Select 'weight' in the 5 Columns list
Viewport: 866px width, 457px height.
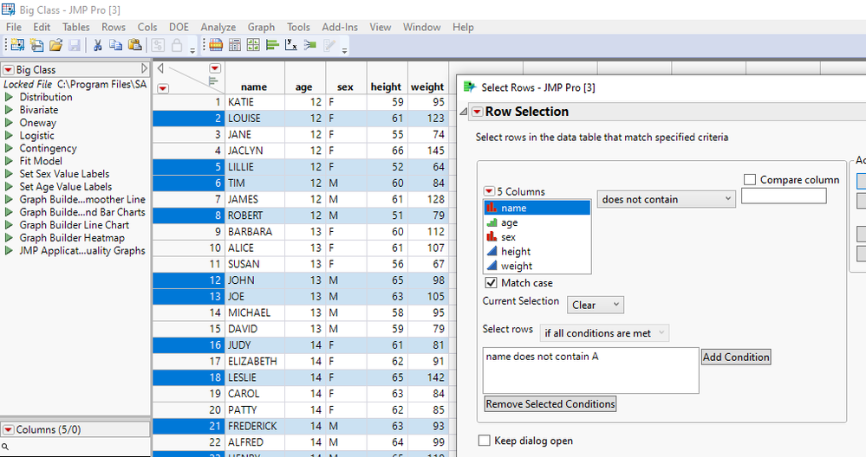click(537, 266)
